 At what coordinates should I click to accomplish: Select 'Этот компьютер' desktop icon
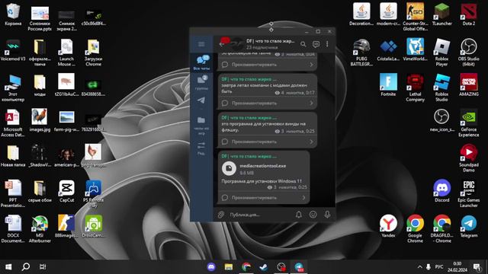click(13, 88)
